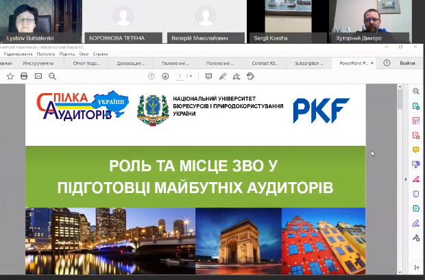425x280 pixels.
Task: Click the search-in-document icon in right panel
Action: [x=416, y=91]
